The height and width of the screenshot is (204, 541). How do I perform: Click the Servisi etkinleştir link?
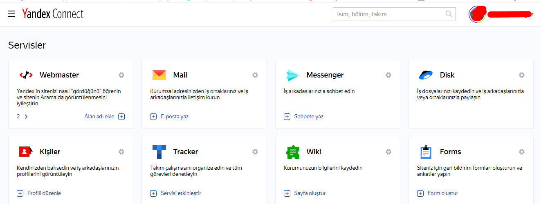coord(181,193)
